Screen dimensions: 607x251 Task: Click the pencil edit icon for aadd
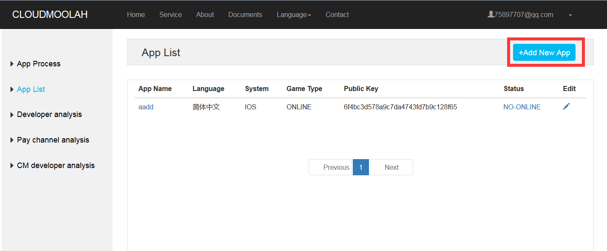566,107
